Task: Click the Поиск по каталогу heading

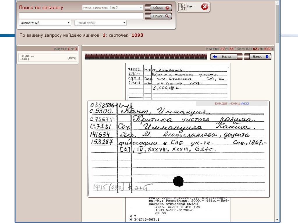Action: coord(41,8)
